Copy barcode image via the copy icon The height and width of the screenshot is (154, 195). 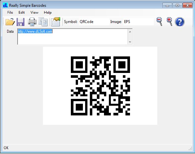(43, 22)
